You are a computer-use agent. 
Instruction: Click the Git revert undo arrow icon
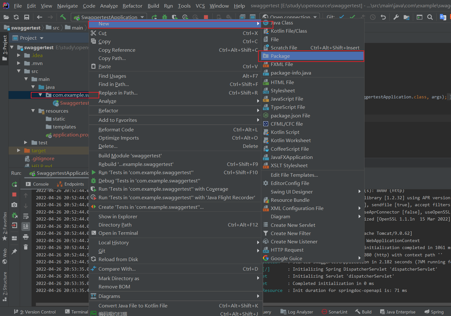(383, 17)
